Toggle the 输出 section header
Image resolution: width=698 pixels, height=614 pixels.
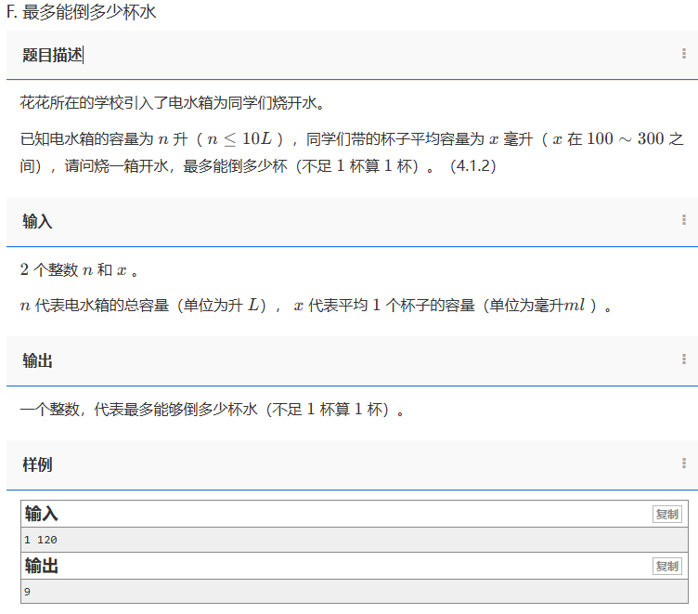click(x=37, y=360)
